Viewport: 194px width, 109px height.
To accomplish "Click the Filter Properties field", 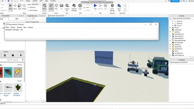I will pos(182,62).
